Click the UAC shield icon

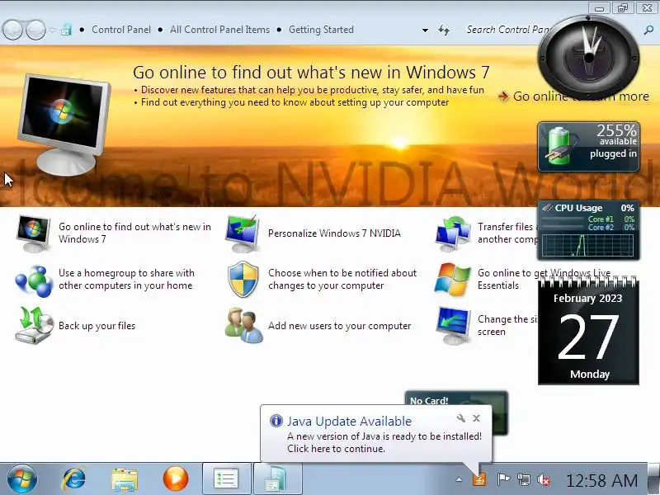243,279
